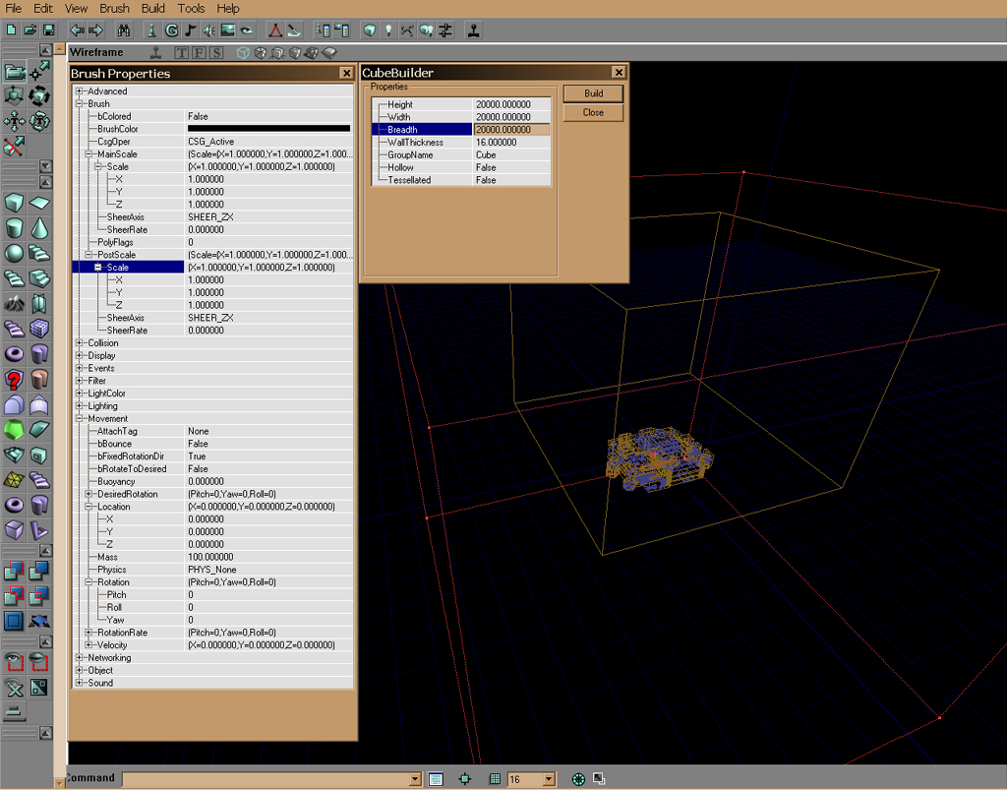The width and height of the screenshot is (1007, 790).
Task: Open the grid size 16 dropdown
Action: coord(548,779)
